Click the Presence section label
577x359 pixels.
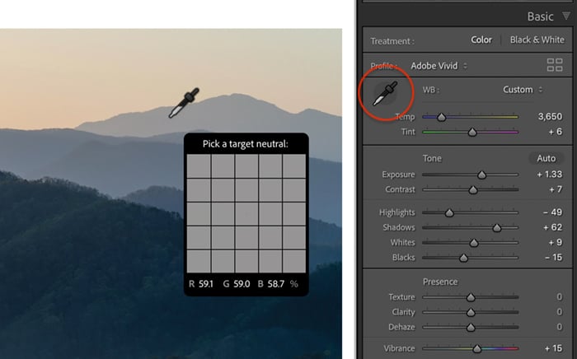[440, 282]
